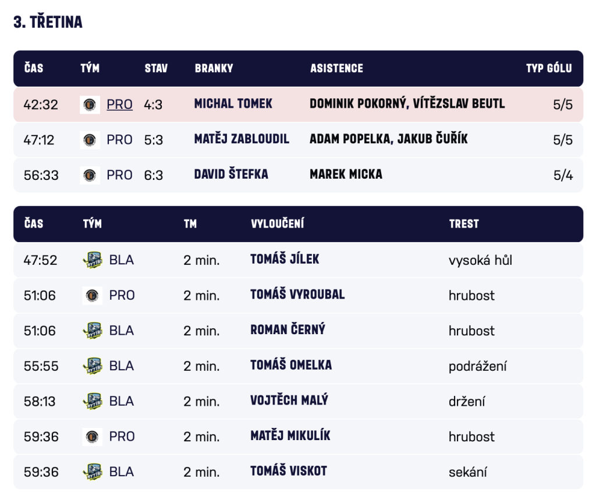Open Vojtěch Malý's player profile
This screenshot has width=596, height=496.
(289, 401)
